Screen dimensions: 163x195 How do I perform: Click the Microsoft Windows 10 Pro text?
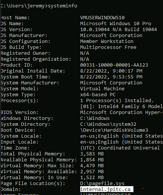[x=116, y=24]
